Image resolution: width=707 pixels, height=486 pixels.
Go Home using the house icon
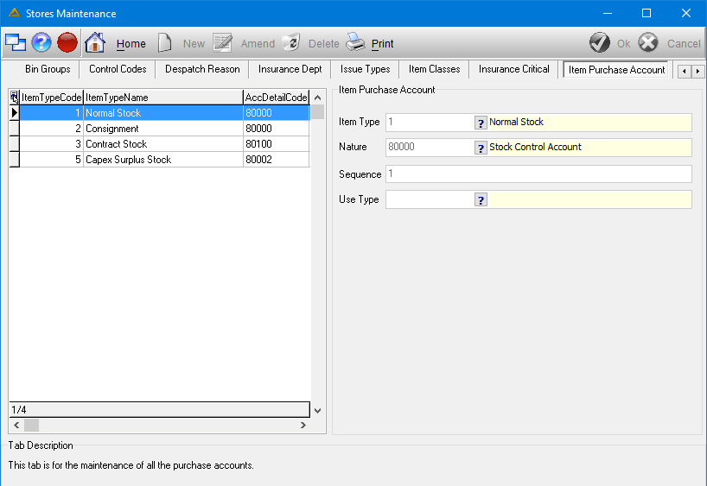pyautogui.click(x=95, y=43)
